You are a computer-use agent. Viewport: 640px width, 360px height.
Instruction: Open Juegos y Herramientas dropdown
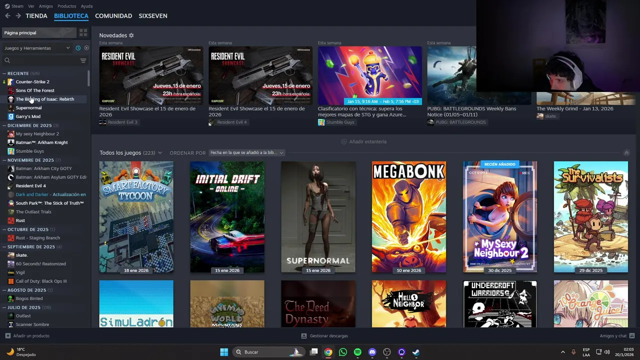pyautogui.click(x=37, y=48)
